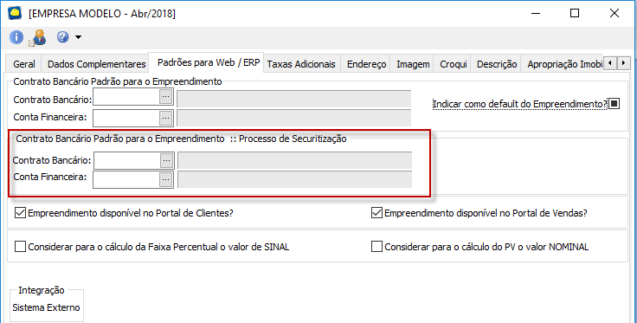637x323 pixels.
Task: Open Securitização Contrato Bancário lookup button
Action: pyautogui.click(x=166, y=160)
